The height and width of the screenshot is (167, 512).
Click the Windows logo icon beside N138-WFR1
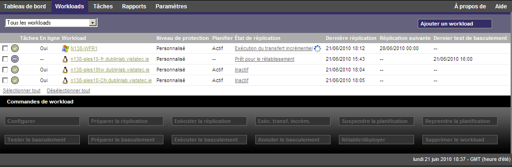[65, 48]
